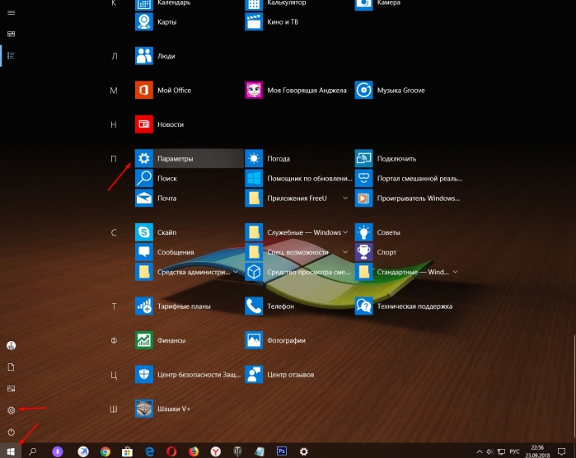Open the Фотографии app
This screenshot has height=458, width=576.
pyautogui.click(x=275, y=340)
